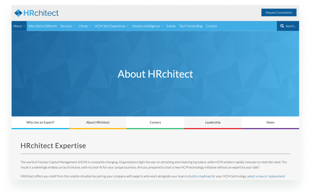Click the search magnifier icon
311x193 pixels.
281,26
